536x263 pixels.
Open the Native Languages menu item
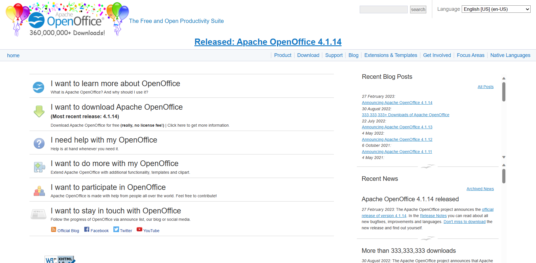coord(510,55)
